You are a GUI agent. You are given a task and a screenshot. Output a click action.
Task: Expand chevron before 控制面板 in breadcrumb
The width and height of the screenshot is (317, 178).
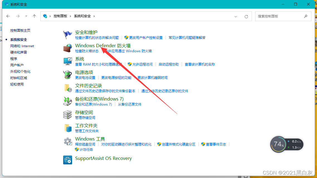click(x=50, y=16)
